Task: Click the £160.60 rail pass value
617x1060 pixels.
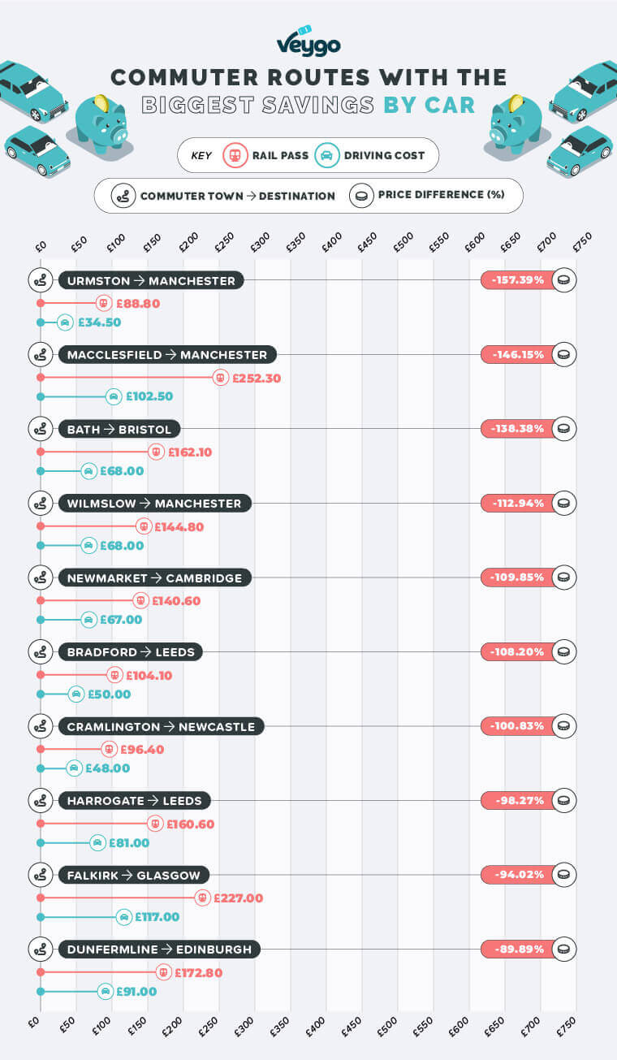Action: [x=191, y=824]
